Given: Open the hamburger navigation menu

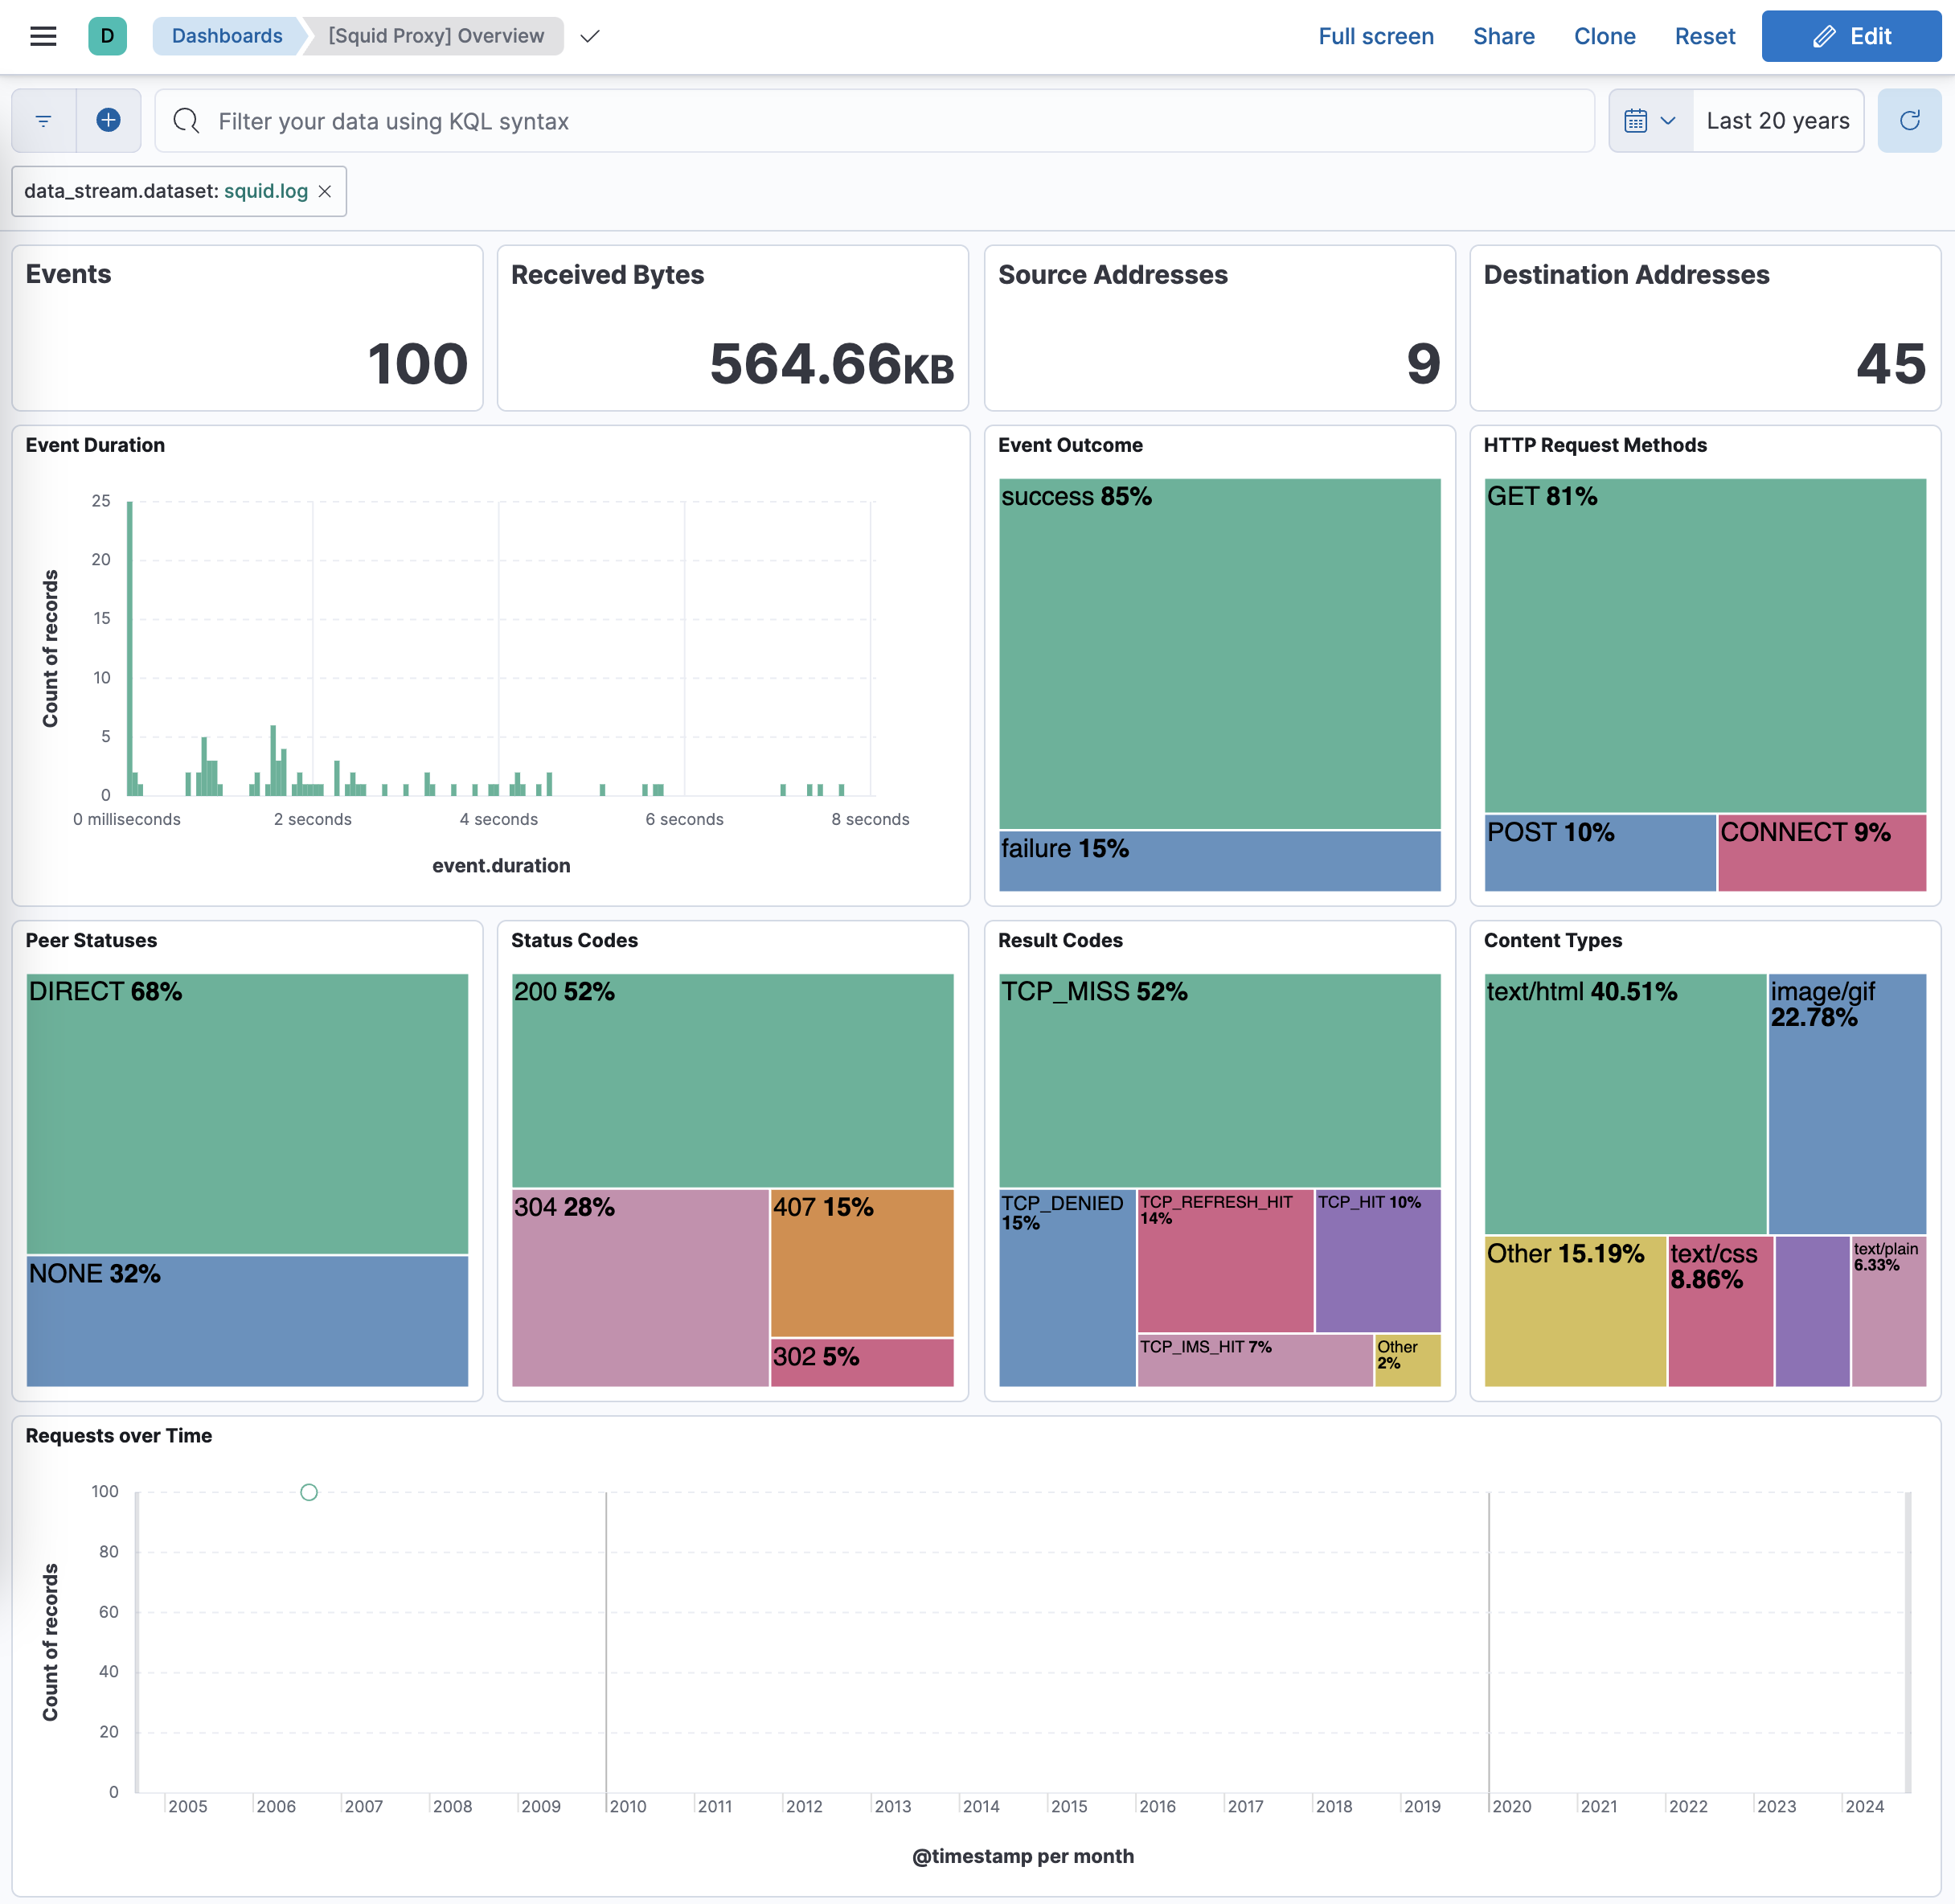Looking at the screenshot, I should [43, 37].
